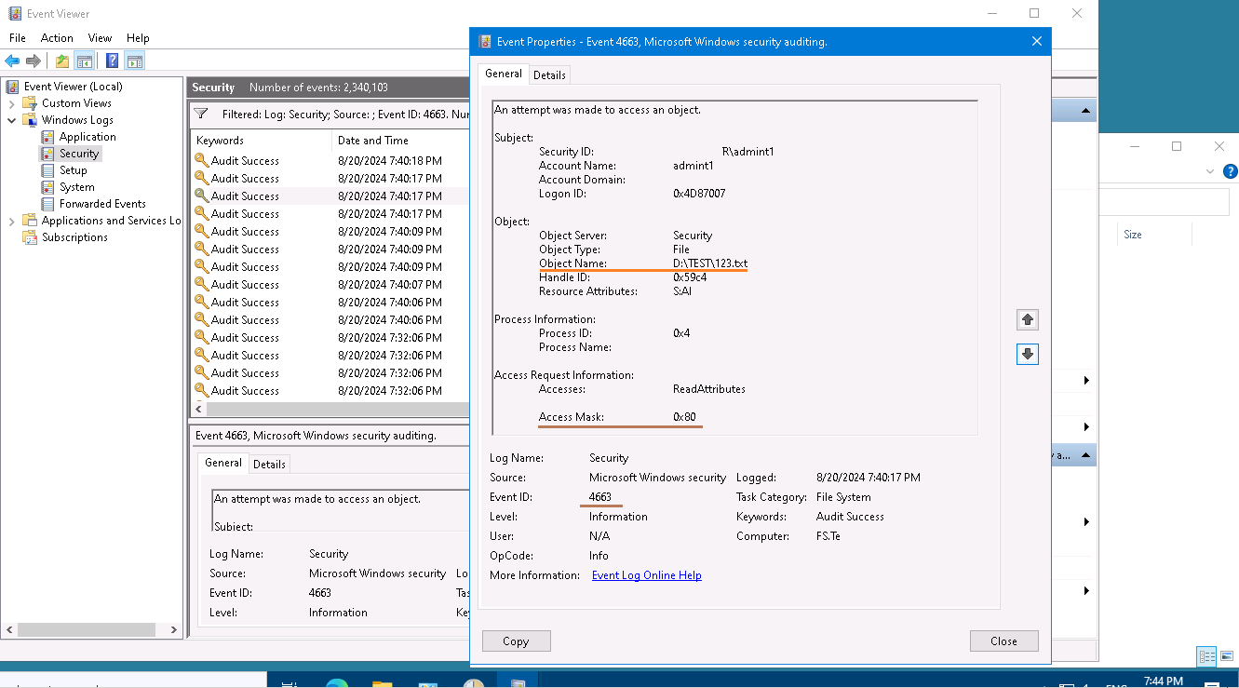This screenshot has height=688, width=1239.
Task: Select the Audit Success event at 7:40:18 PM
Action: coord(330,161)
